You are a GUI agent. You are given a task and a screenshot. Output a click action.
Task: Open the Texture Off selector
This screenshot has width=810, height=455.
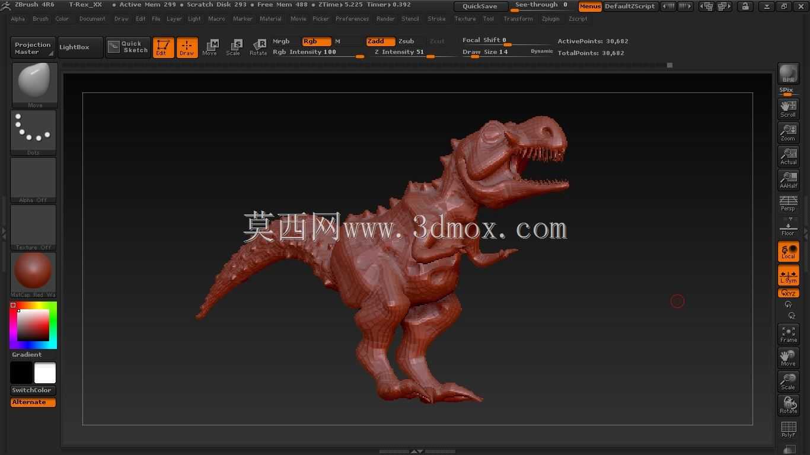click(33, 227)
